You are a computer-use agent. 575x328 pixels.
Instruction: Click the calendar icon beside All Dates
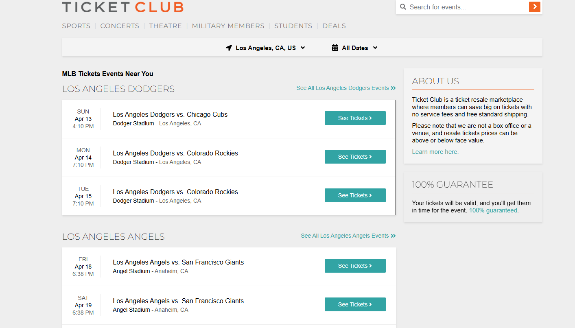click(x=335, y=48)
